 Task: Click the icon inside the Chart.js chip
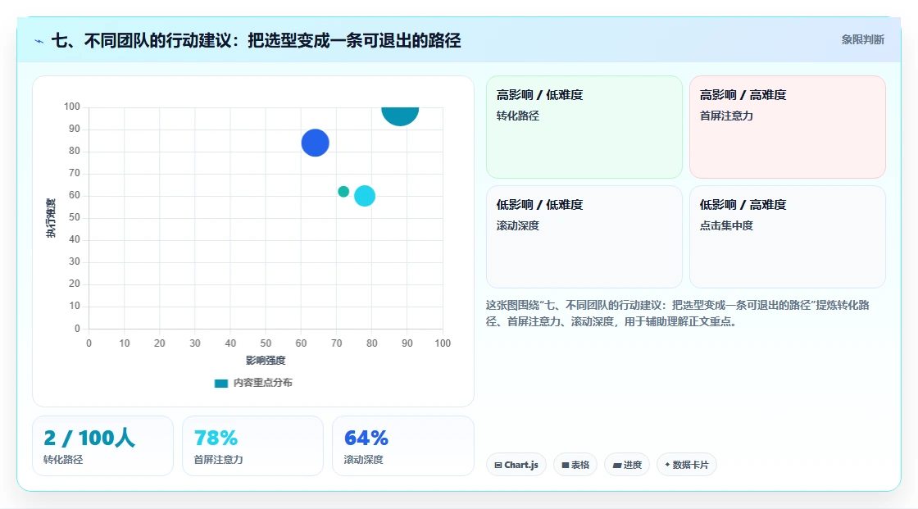tap(498, 465)
